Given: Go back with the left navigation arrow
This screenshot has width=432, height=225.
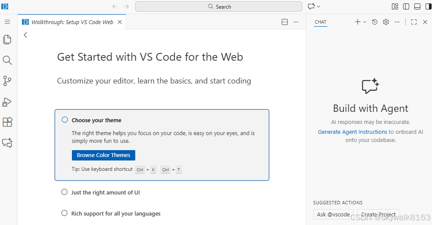Looking at the screenshot, I should coord(115,6).
